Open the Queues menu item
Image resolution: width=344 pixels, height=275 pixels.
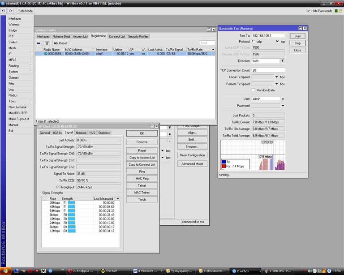(x=13, y=77)
